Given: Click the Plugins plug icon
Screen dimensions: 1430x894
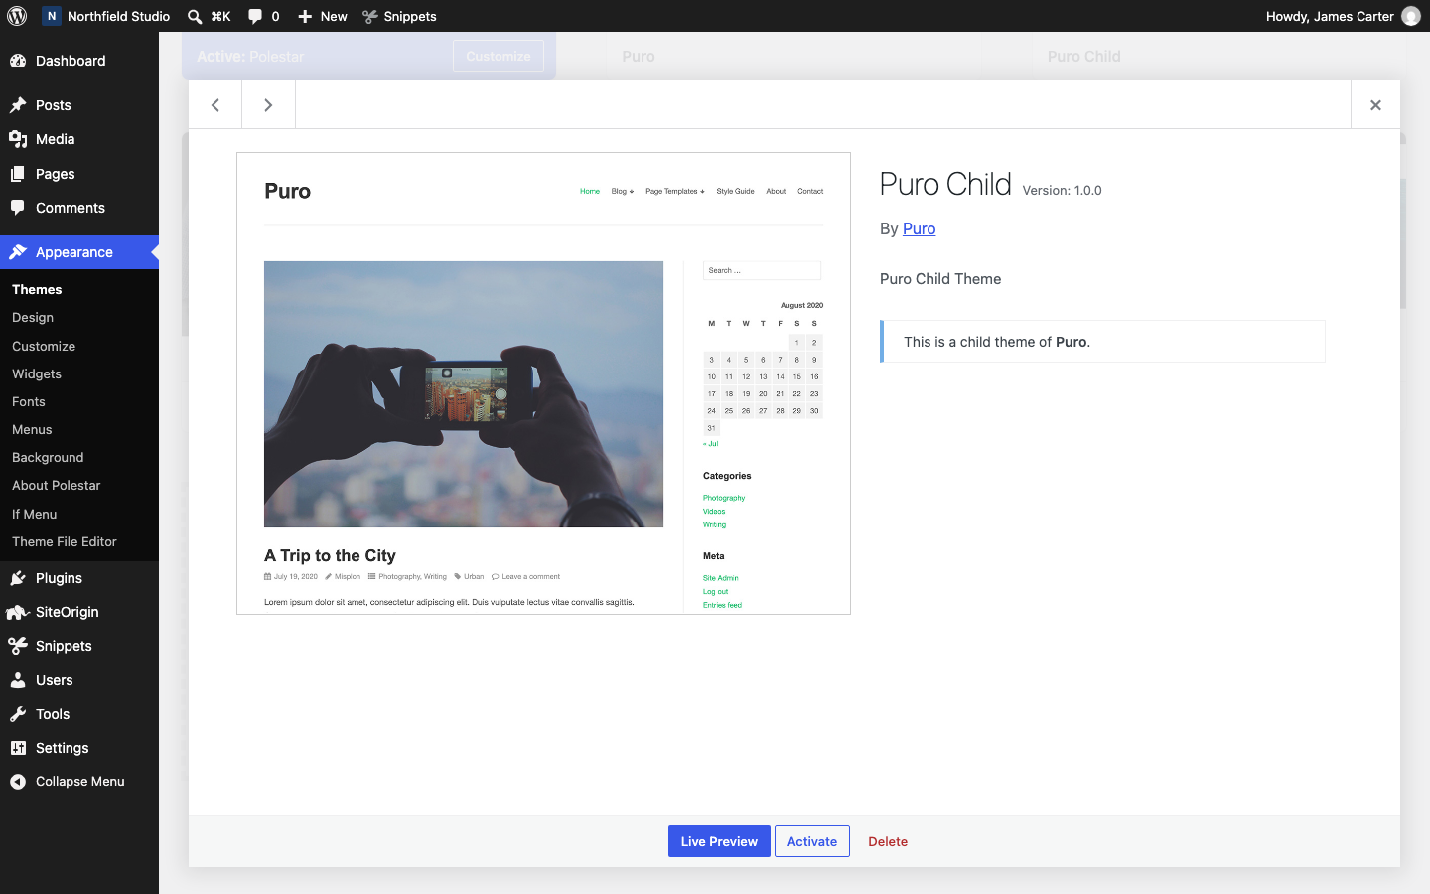Looking at the screenshot, I should (x=18, y=578).
